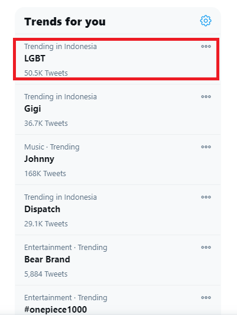237x315 pixels.
Task: Open more options for Bear Brand trend
Action: [206, 247]
